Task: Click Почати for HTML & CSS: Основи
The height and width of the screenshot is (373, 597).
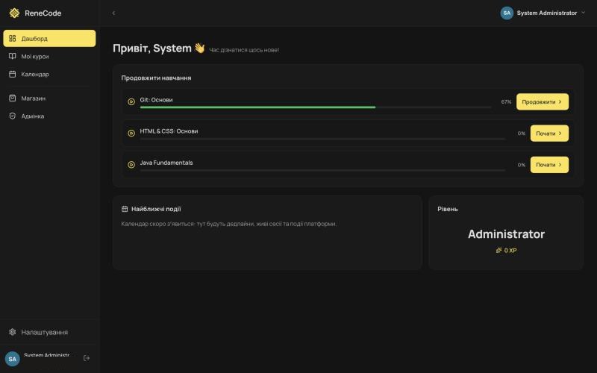Action: tap(549, 134)
